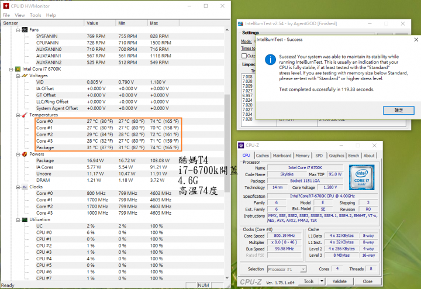Click the HWMonitor vertical scrollbar thumb

pos(227,143)
